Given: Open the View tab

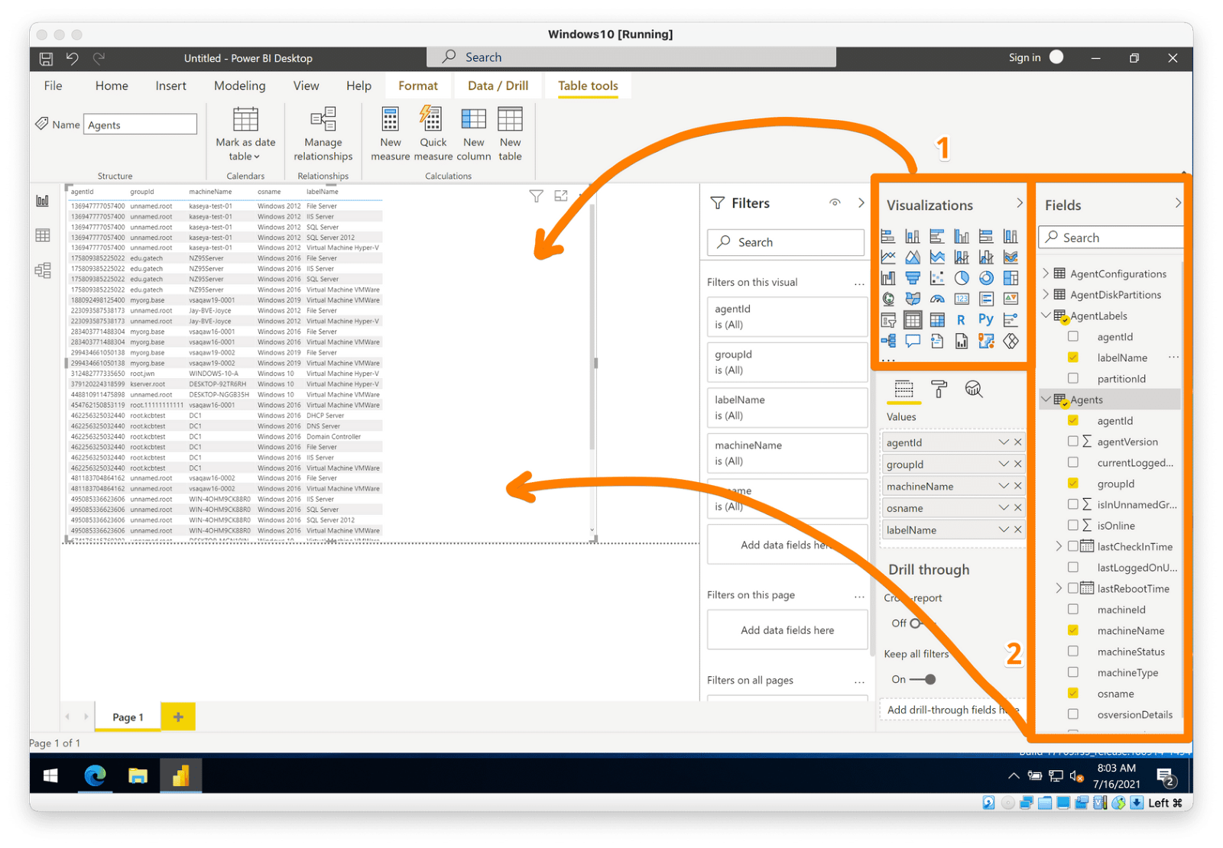Looking at the screenshot, I should point(306,86).
